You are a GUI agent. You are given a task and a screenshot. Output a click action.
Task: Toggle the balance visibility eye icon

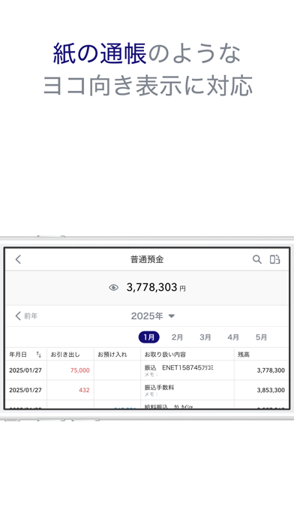point(113,288)
